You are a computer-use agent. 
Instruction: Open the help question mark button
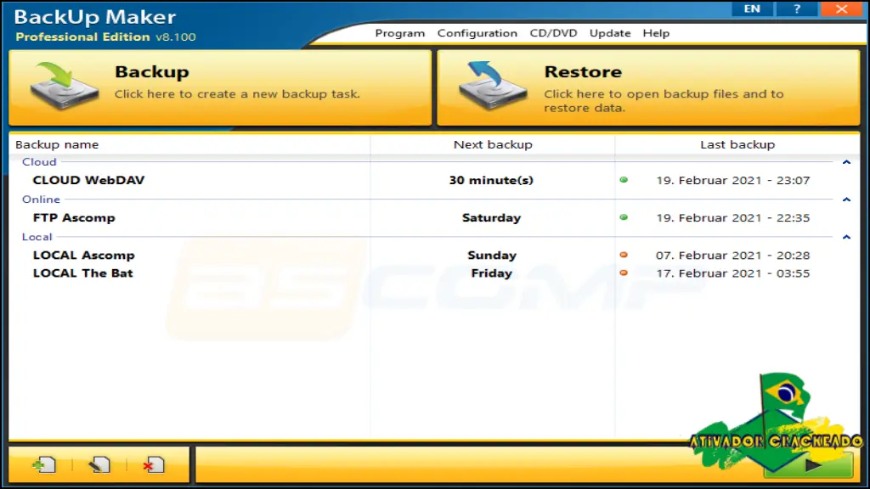click(797, 8)
